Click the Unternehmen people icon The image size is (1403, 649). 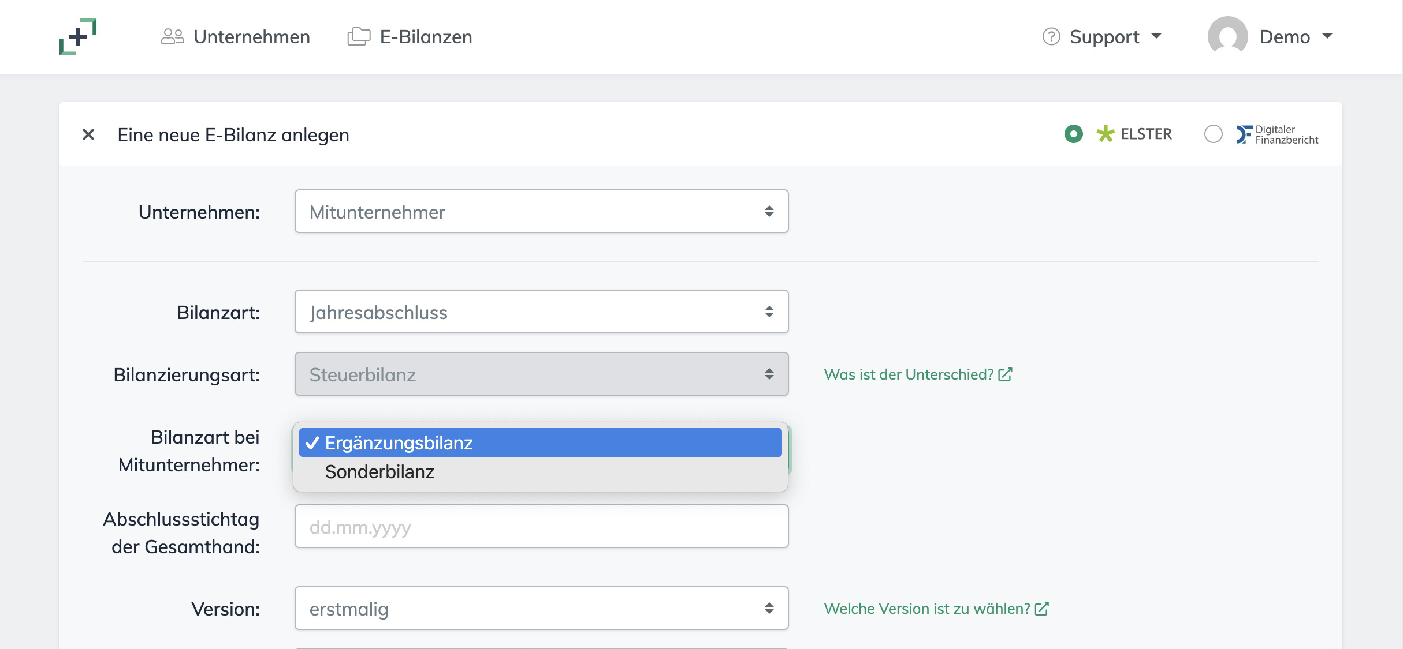pyautogui.click(x=172, y=37)
